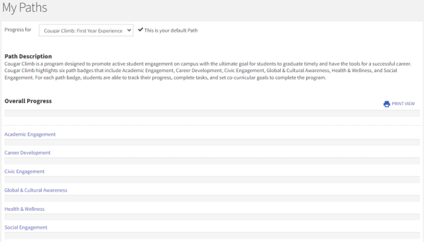Image resolution: width=424 pixels, height=242 pixels.
Task: Click the dropdown chevron arrow
Action: (x=129, y=30)
